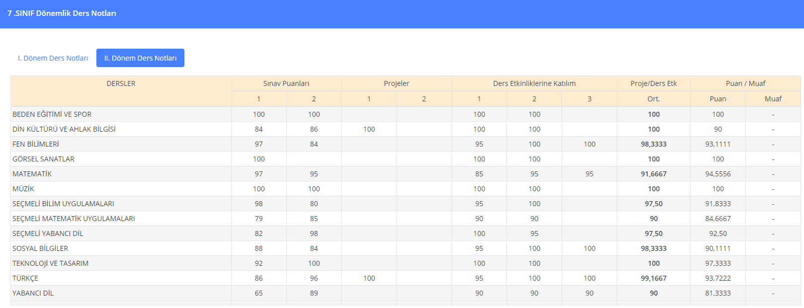
Task: Select SEÇMELİ BİLİM UYGULAMALARI course
Action: (x=63, y=204)
